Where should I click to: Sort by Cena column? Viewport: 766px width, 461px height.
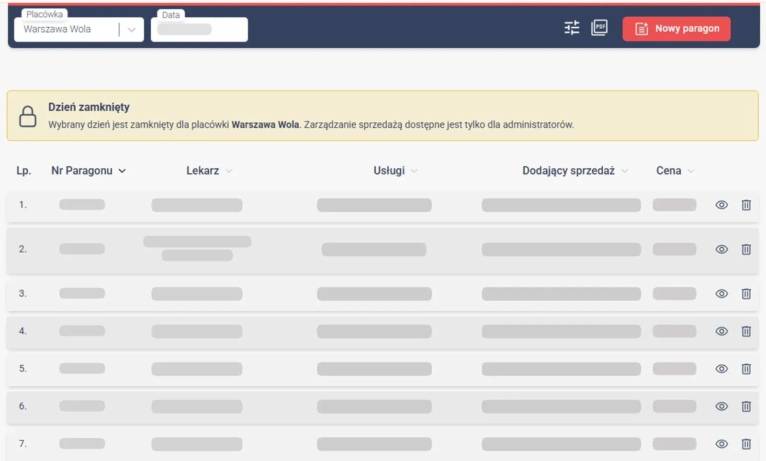pos(675,171)
